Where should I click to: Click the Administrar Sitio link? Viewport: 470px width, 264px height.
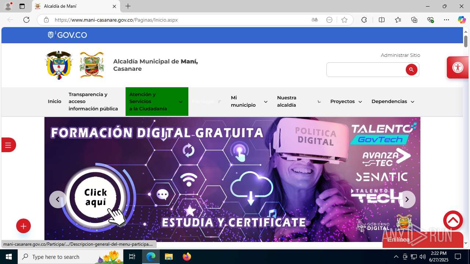(400, 55)
